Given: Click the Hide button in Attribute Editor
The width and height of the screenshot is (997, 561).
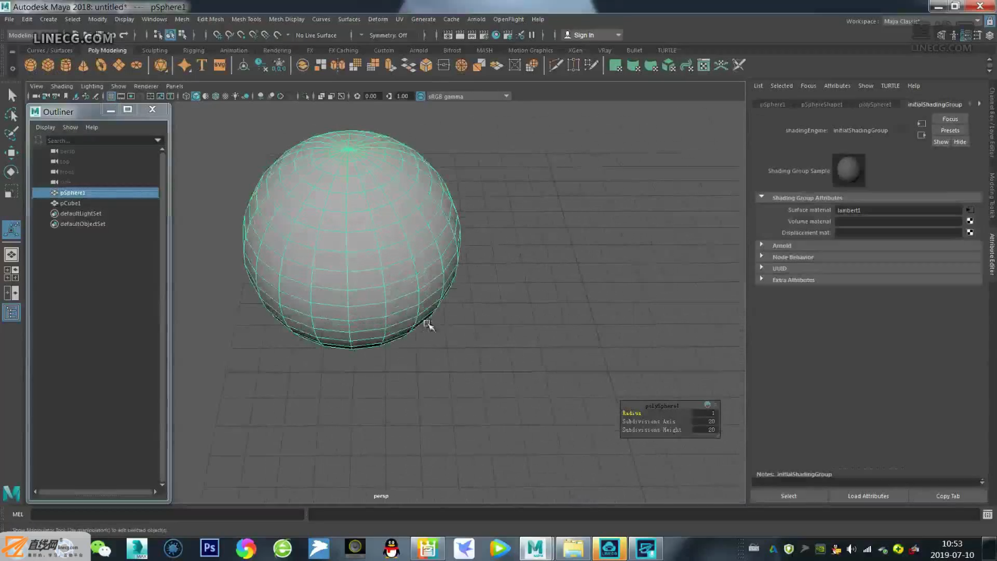Looking at the screenshot, I should (x=960, y=142).
